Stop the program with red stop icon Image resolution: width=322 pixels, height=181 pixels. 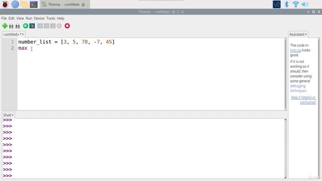coord(67,26)
